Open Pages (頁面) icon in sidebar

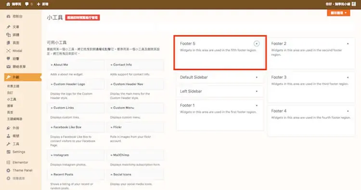[x=9, y=43]
